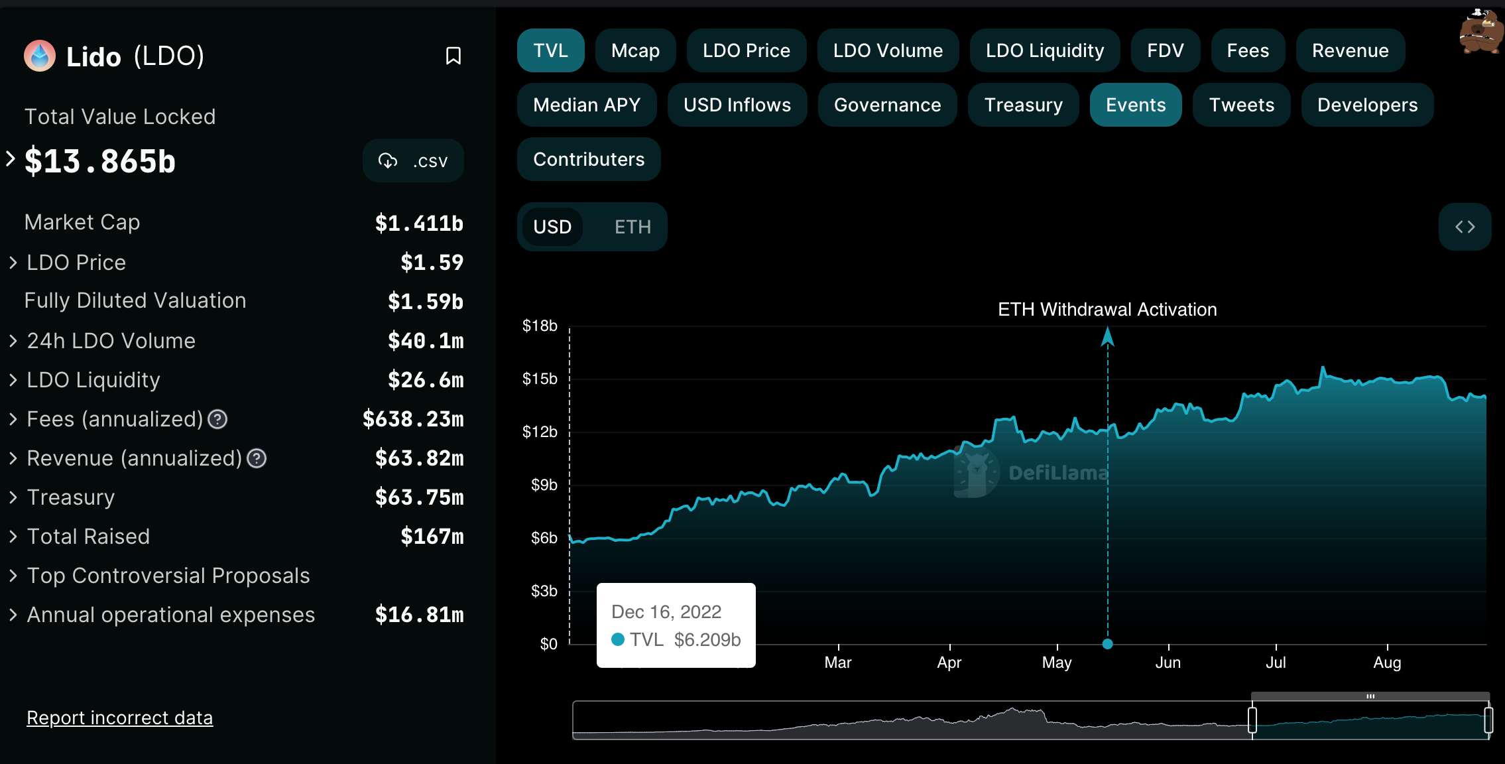Select USD denomination option
Image resolution: width=1505 pixels, height=764 pixels.
click(552, 227)
